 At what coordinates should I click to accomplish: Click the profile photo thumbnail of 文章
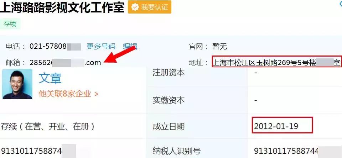17,84
